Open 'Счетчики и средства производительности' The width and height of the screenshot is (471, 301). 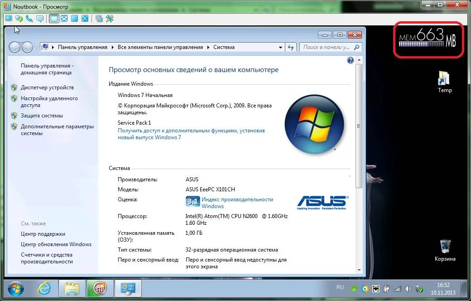pos(47,258)
